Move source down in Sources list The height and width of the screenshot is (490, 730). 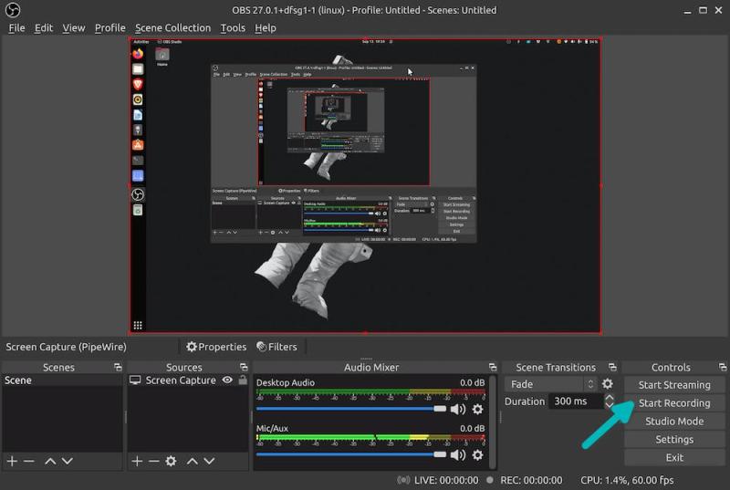point(208,462)
